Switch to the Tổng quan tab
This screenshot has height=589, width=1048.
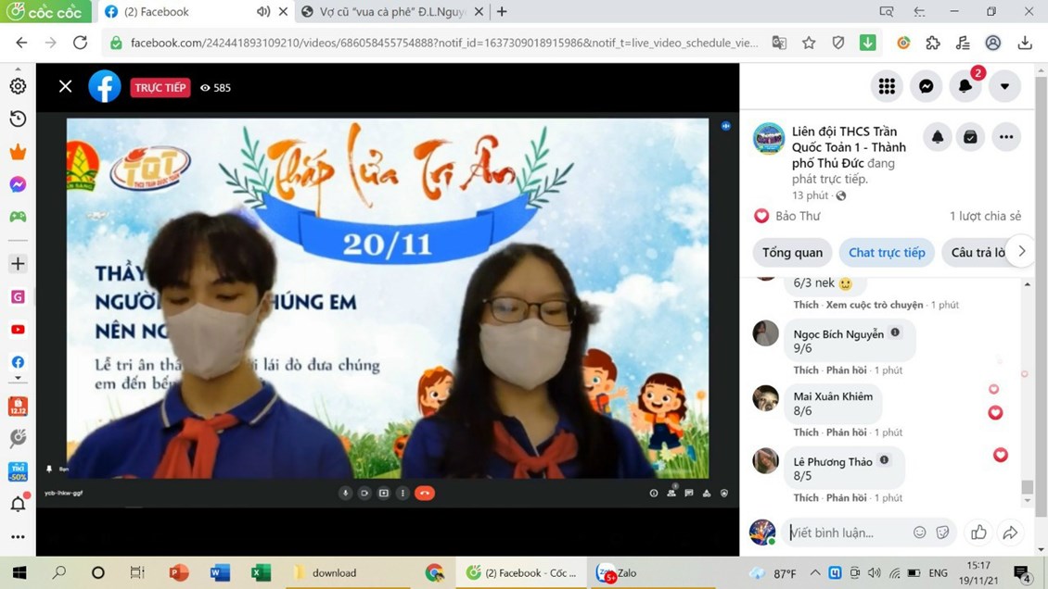792,252
